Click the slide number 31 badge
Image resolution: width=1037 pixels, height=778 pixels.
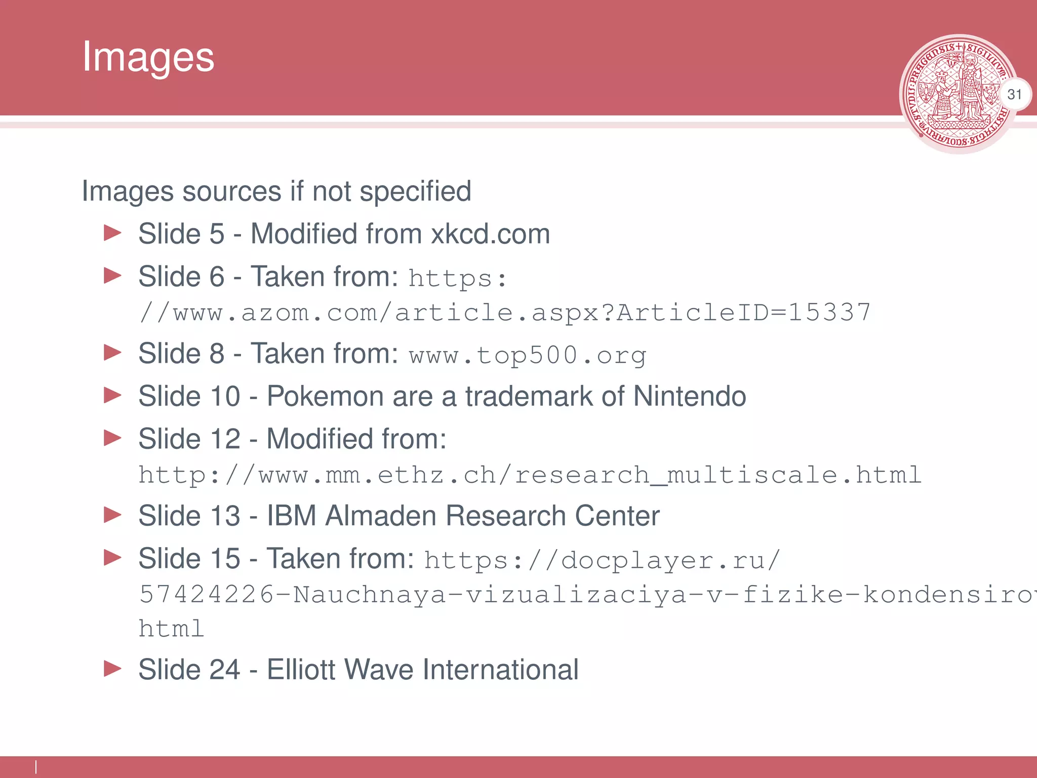[1014, 95]
